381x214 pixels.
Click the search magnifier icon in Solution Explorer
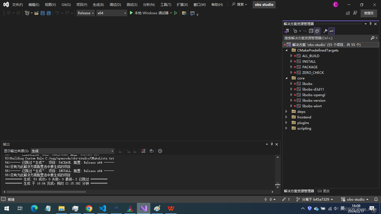click(372, 38)
